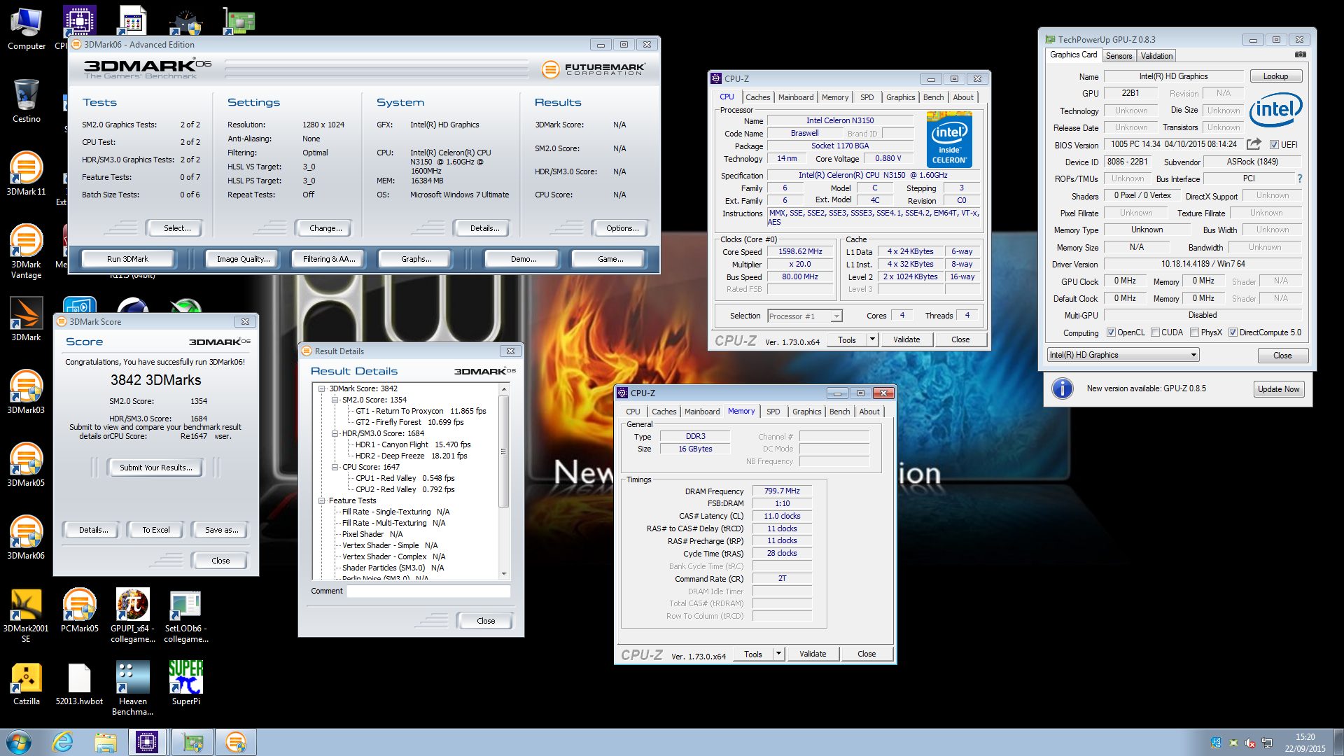Open Heaven Benchmark desktop shortcut
This screenshot has width=1344, height=756.
coord(133,688)
